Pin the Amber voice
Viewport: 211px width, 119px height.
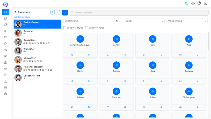(125, 81)
